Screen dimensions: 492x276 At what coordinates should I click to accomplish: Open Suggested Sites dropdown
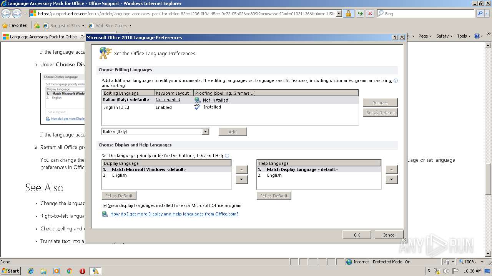tap(83, 26)
